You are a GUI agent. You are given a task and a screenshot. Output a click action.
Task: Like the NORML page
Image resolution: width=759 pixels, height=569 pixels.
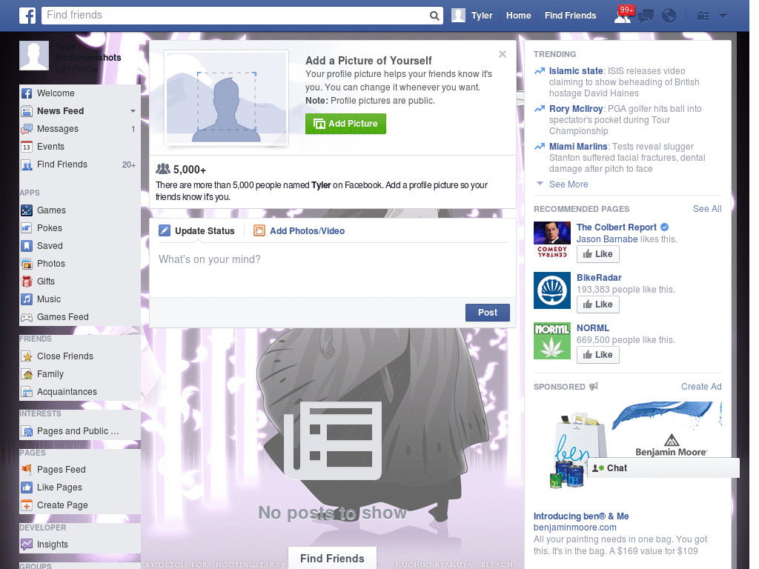tap(598, 355)
